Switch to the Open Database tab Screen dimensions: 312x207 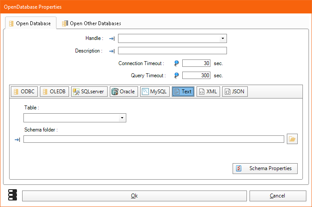pyautogui.click(x=31, y=23)
